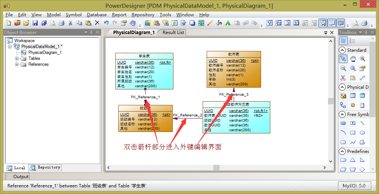379x194 pixels.
Task: Select the Package tool in Physical Diagram
Action: [x=343, y=96]
